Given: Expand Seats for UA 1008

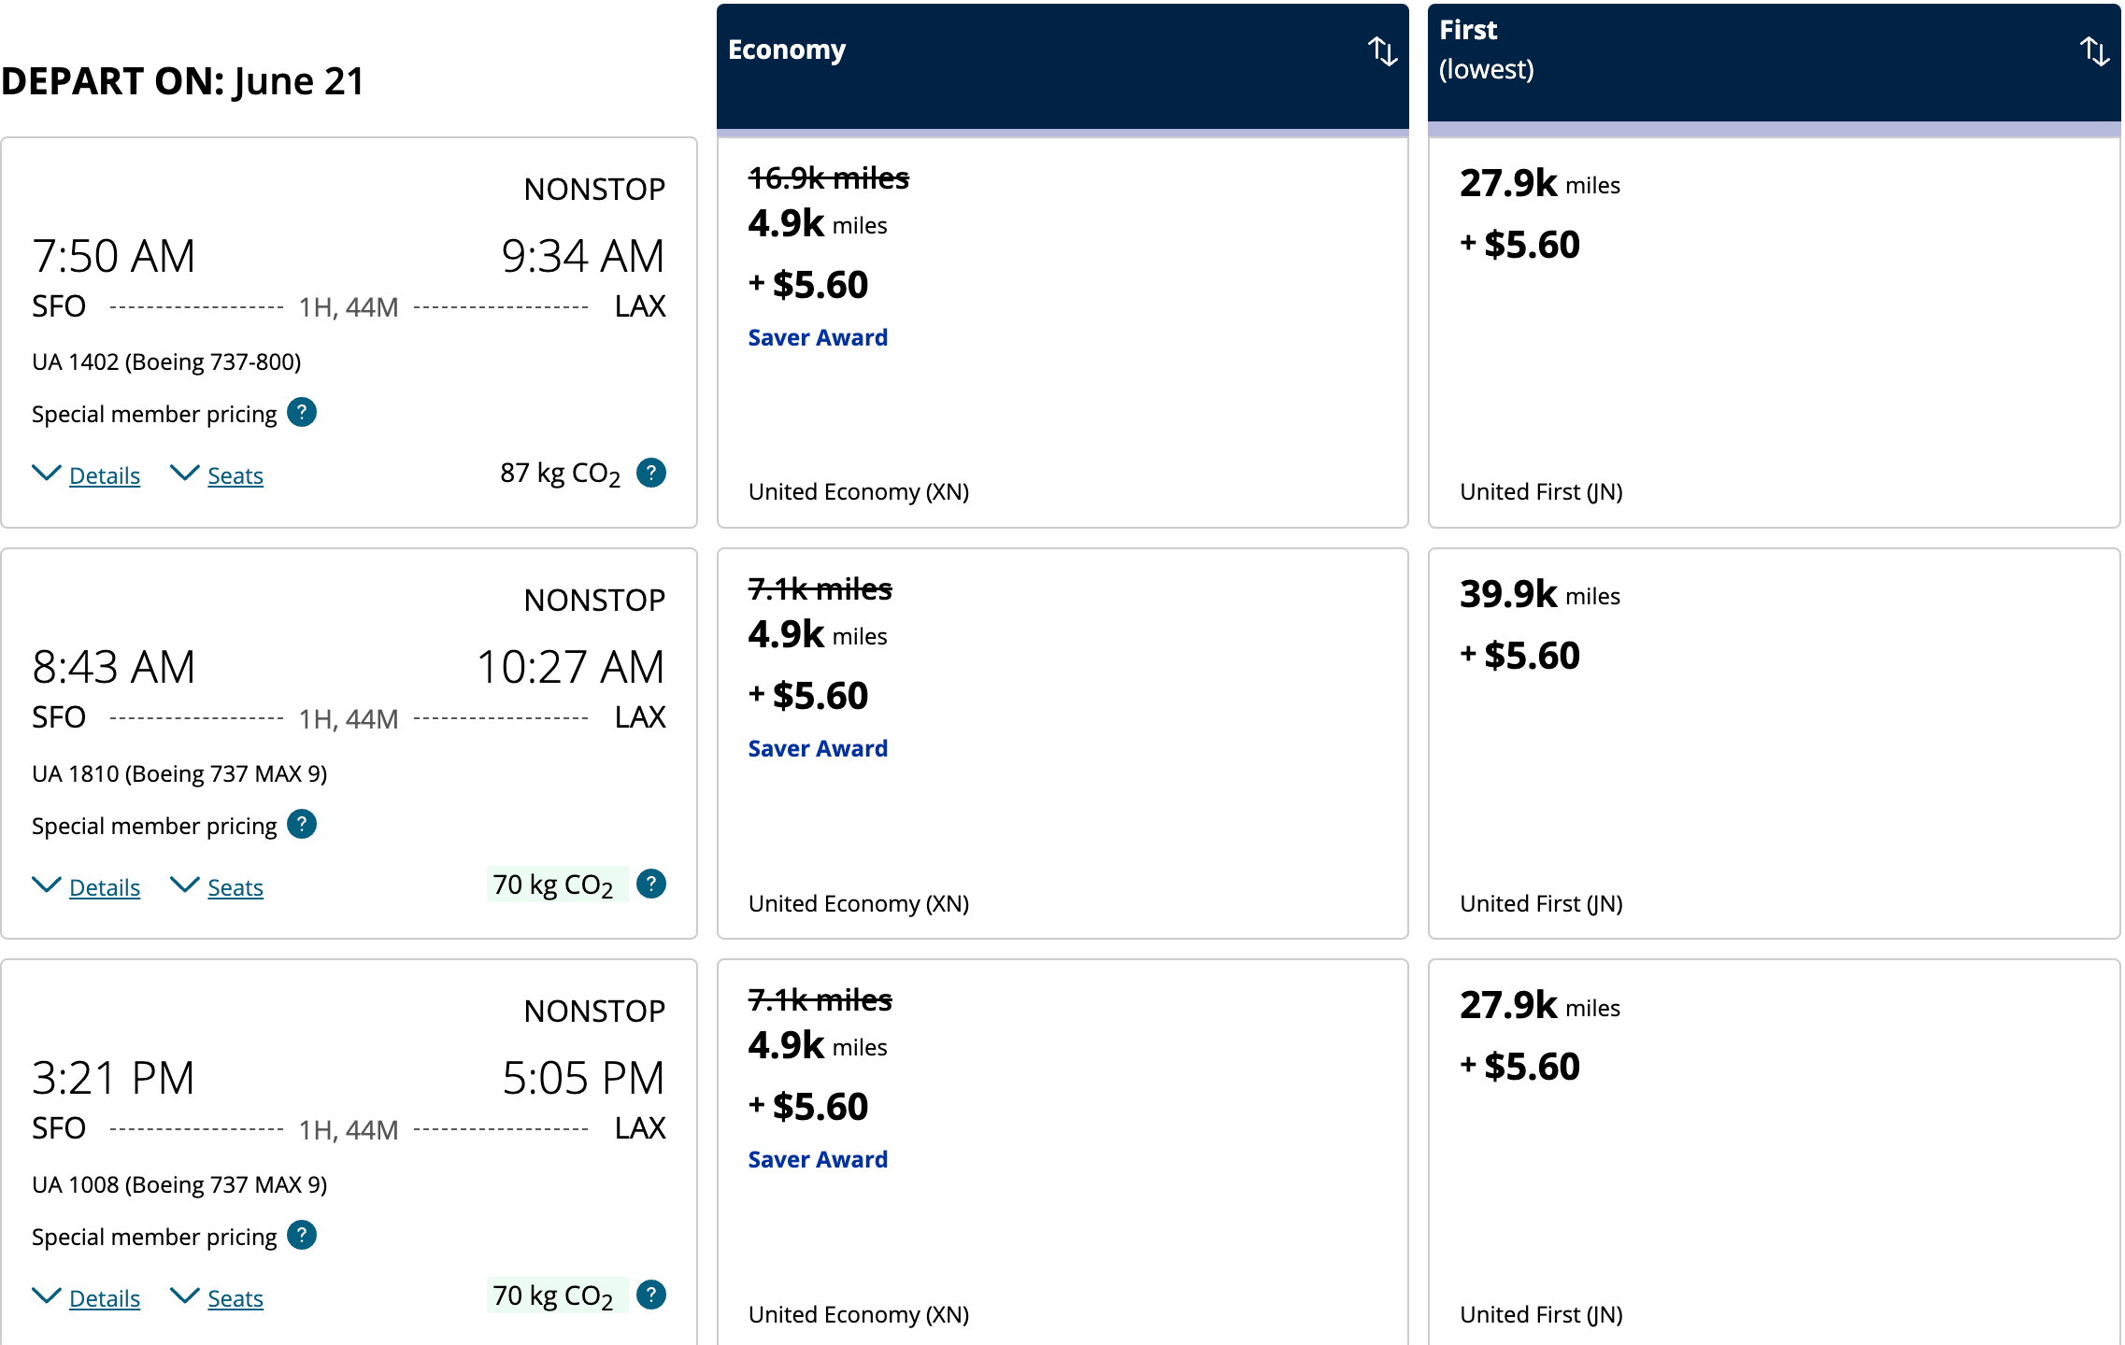Looking at the screenshot, I should 217,1298.
